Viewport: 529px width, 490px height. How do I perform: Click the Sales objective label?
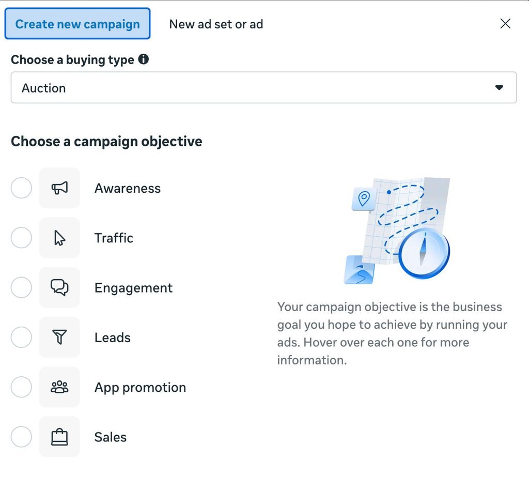111,437
